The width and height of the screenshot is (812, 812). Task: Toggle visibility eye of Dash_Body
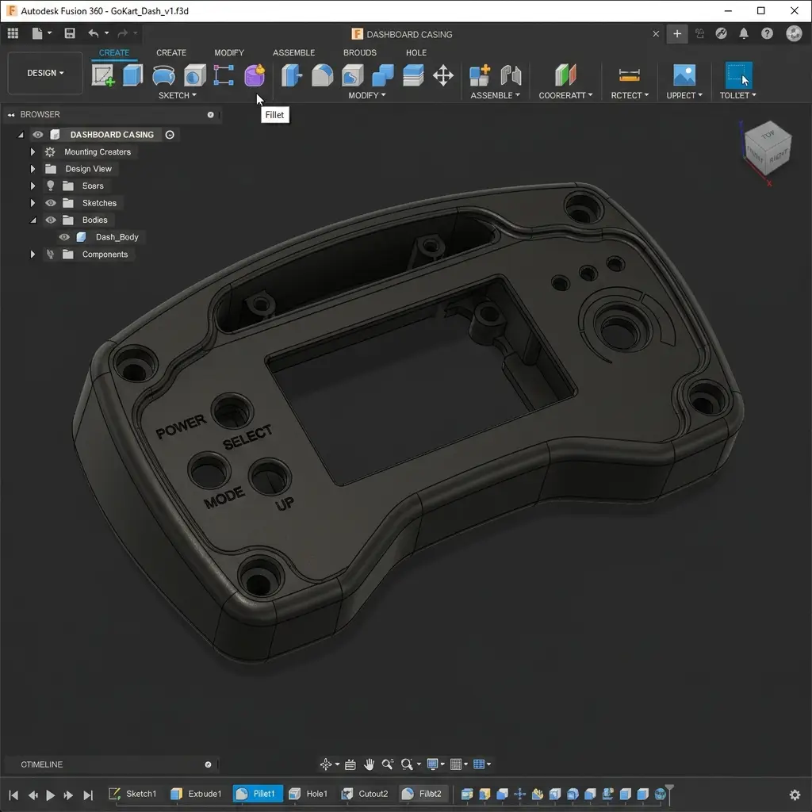[x=64, y=237]
